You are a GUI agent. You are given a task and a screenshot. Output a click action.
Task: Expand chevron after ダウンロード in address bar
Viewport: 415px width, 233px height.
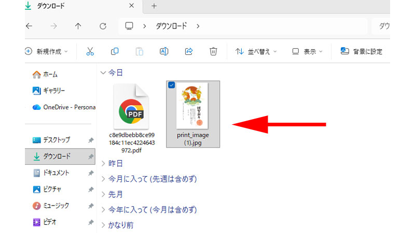pyautogui.click(x=198, y=26)
